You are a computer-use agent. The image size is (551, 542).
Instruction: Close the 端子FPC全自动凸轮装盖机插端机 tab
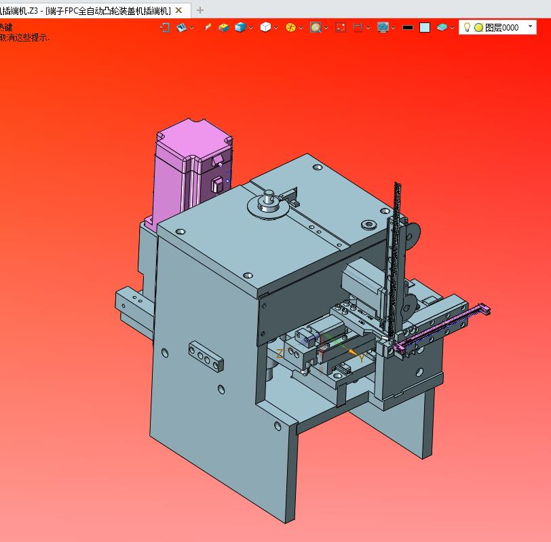pos(179,11)
